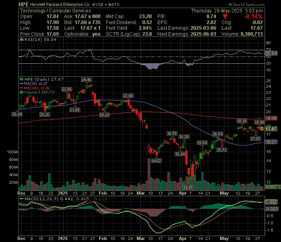
Task: Select the MA(200) 19.06 legend entry
Action: tap(35, 88)
